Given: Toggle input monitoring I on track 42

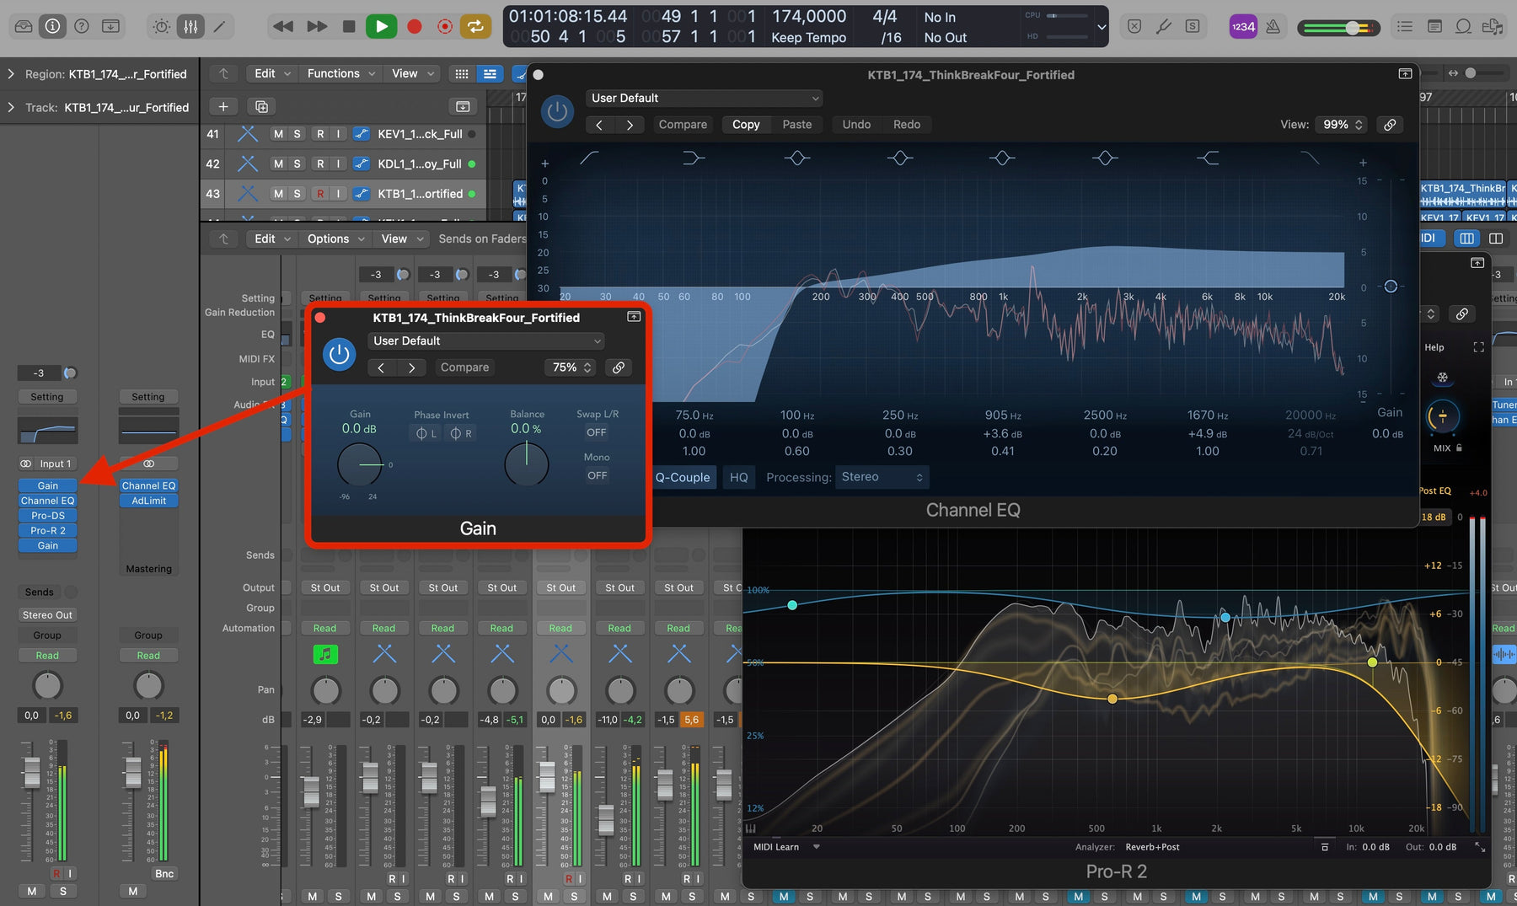Looking at the screenshot, I should tap(338, 164).
